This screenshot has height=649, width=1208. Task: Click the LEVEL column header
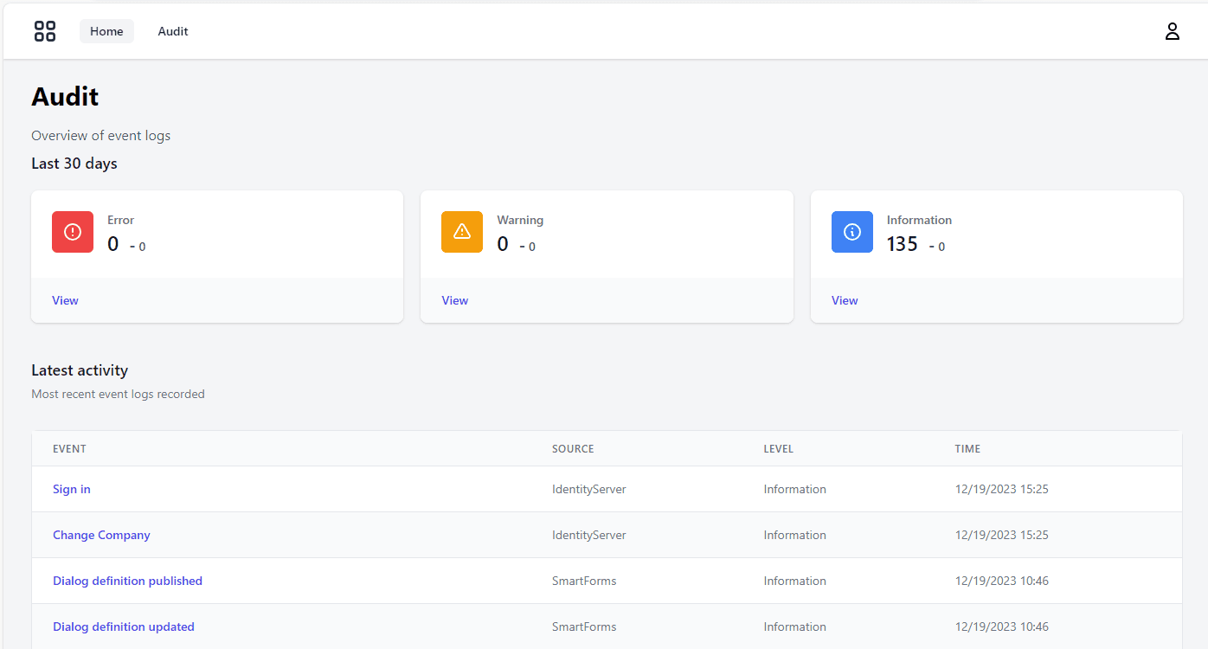click(x=778, y=448)
